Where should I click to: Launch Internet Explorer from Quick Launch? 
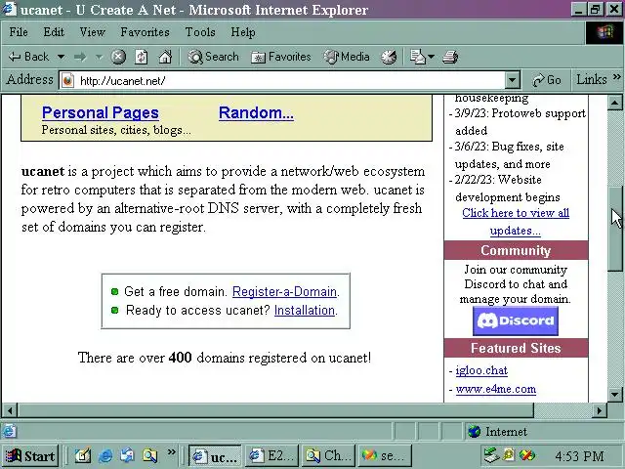tap(105, 456)
